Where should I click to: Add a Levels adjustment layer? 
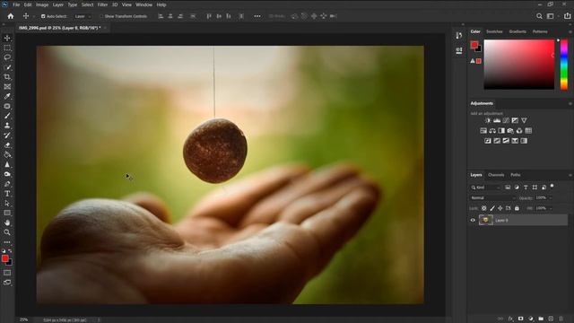click(497, 120)
